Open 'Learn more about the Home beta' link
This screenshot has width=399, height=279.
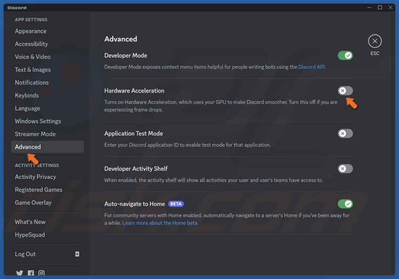(160, 223)
